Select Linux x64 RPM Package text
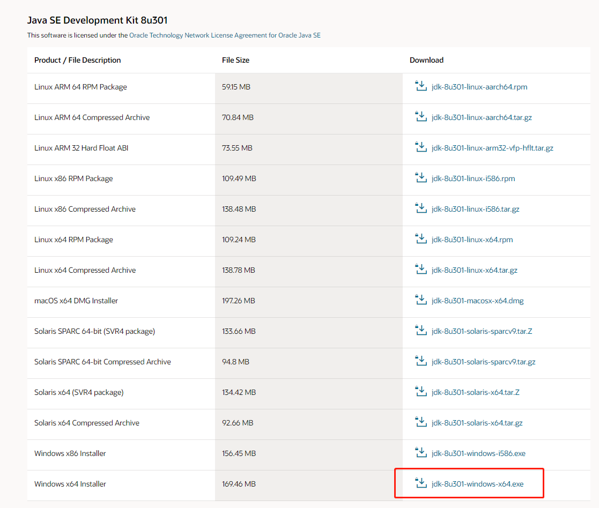 pyautogui.click(x=73, y=240)
